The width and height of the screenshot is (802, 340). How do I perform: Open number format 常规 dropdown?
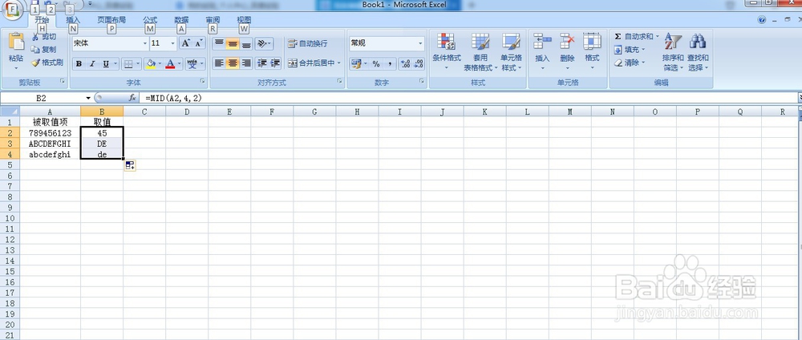[421, 43]
